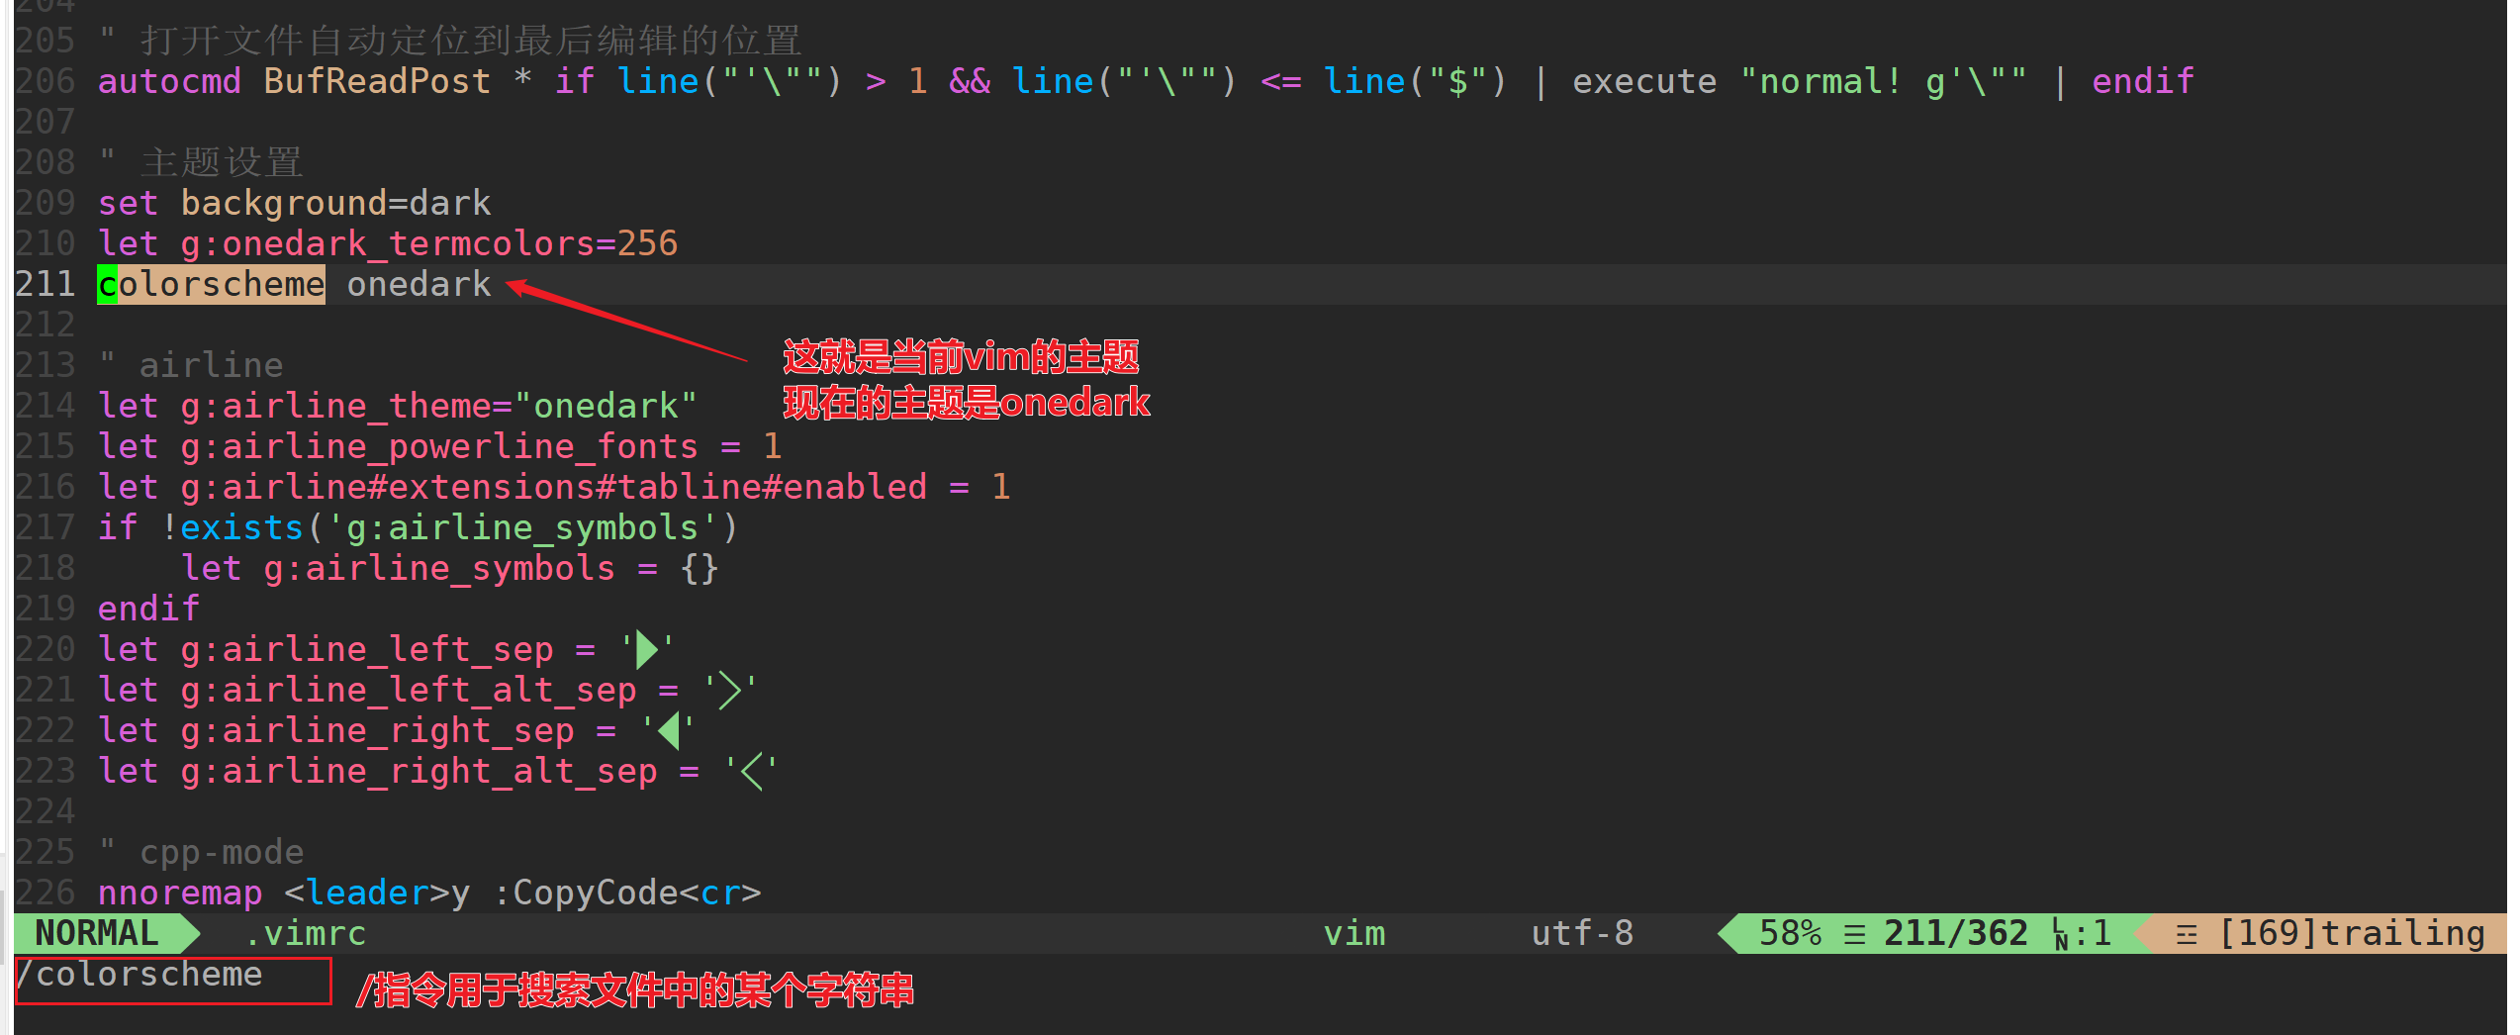The image size is (2520, 1035).
Task: Click the NORMAL mode indicator in statusline
Action: tap(97, 933)
